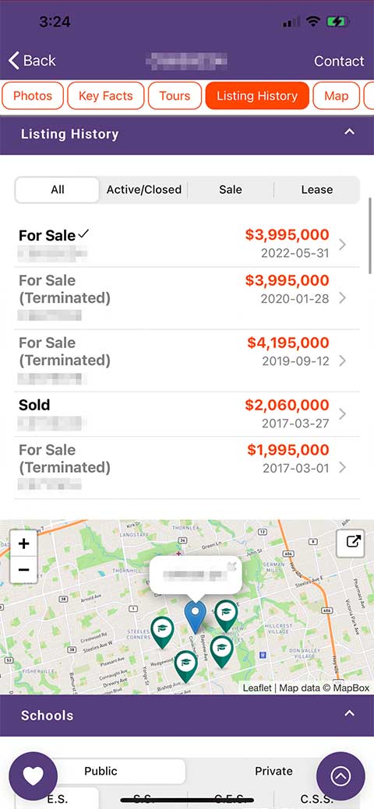Tap the Contact link

[339, 61]
